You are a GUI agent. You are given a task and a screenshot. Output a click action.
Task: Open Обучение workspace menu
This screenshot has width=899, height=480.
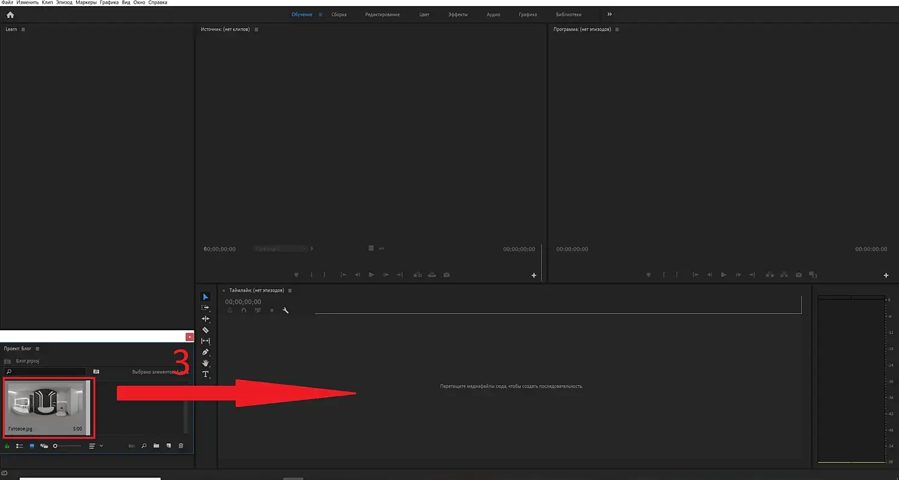click(x=320, y=14)
